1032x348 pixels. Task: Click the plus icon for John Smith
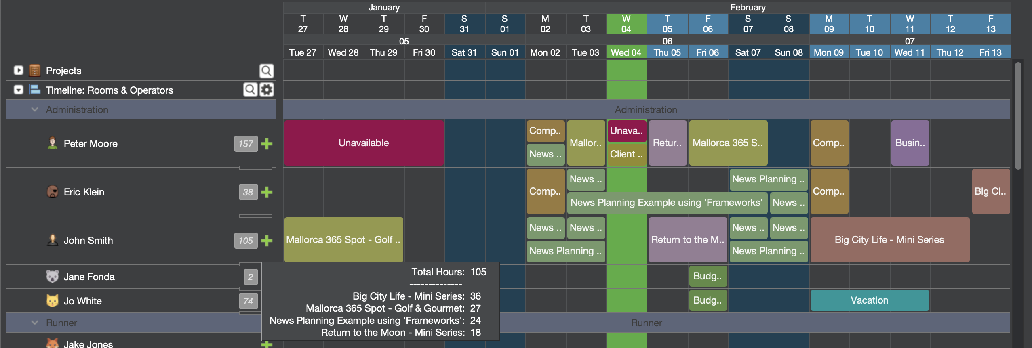click(x=267, y=241)
